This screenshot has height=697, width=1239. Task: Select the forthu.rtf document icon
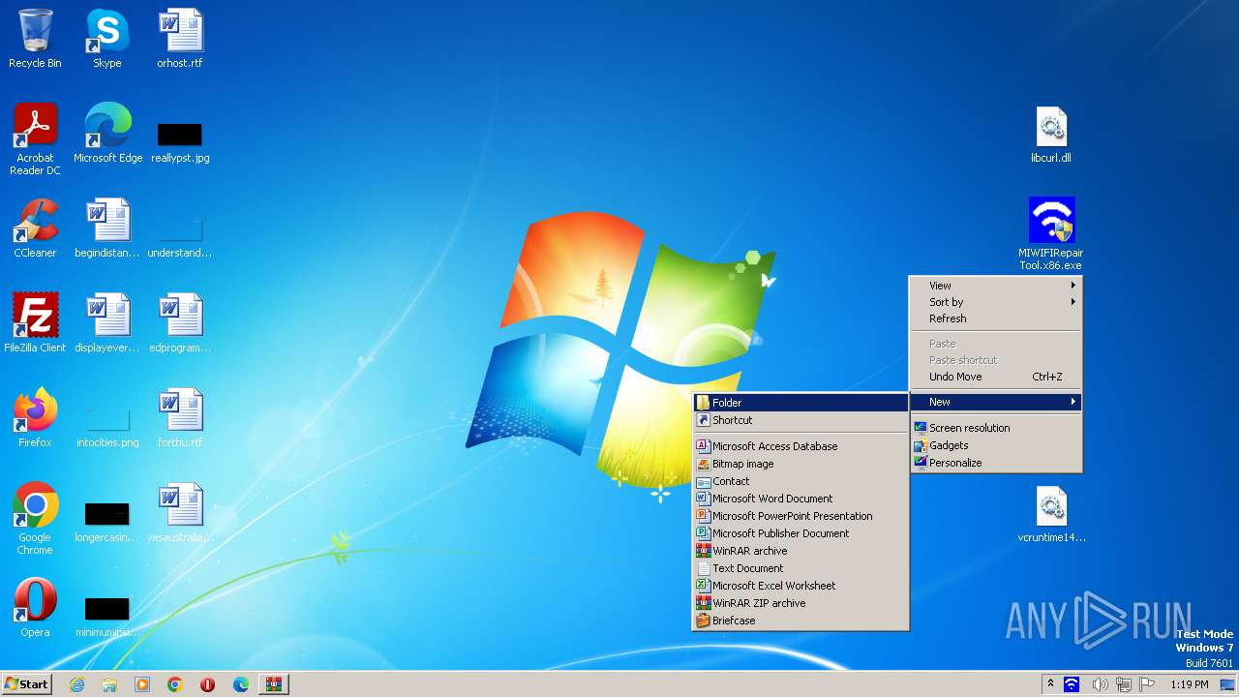[180, 417]
